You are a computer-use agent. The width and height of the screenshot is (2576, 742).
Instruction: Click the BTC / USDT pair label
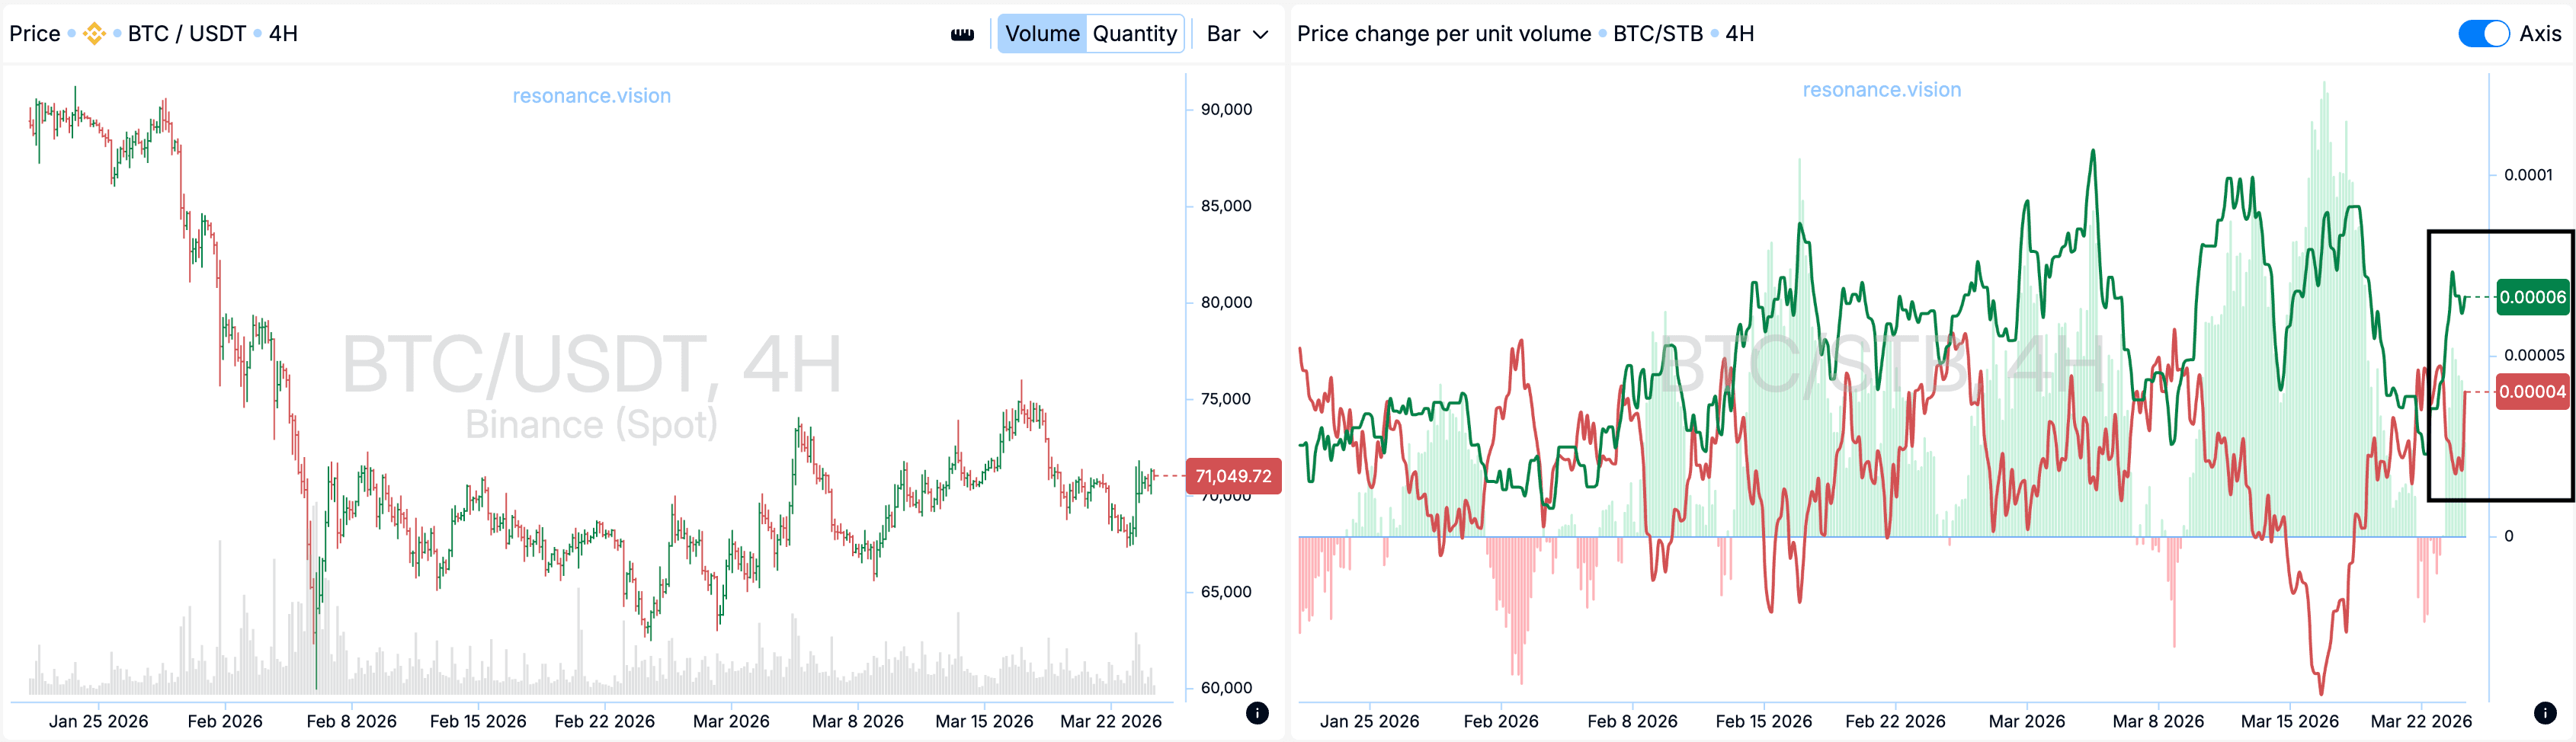tap(186, 34)
